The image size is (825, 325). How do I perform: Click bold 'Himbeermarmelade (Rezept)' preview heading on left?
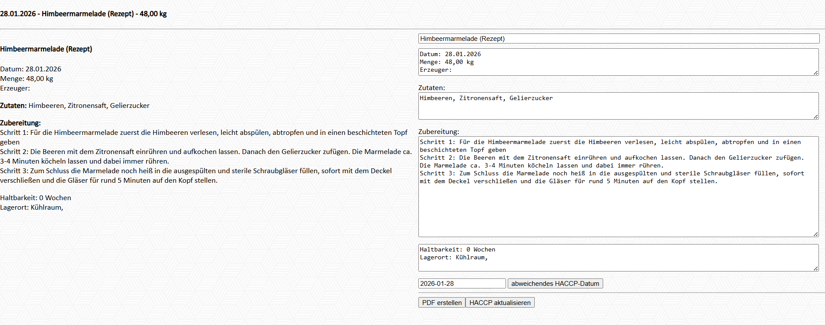tap(46, 49)
